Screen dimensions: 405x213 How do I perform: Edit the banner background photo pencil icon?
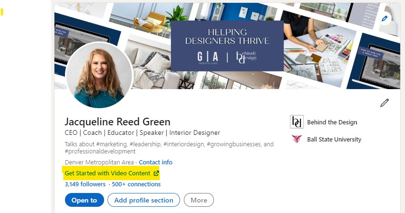pyautogui.click(x=384, y=19)
